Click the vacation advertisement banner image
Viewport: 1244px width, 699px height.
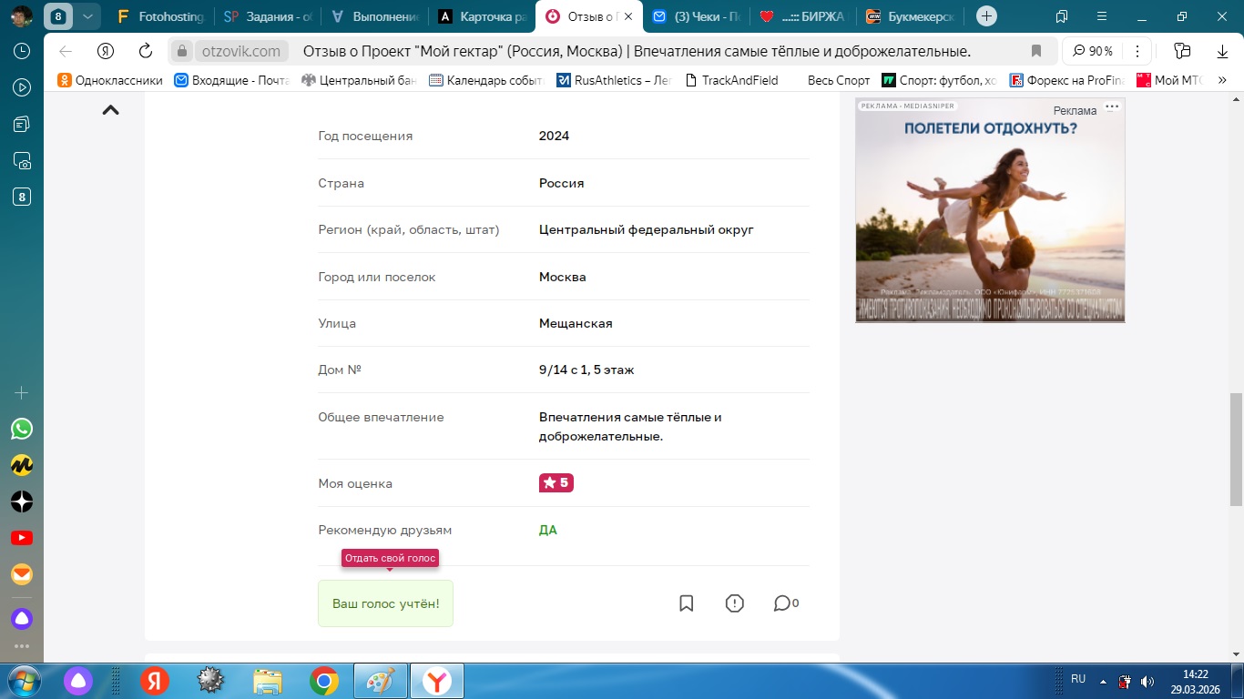pos(990,210)
